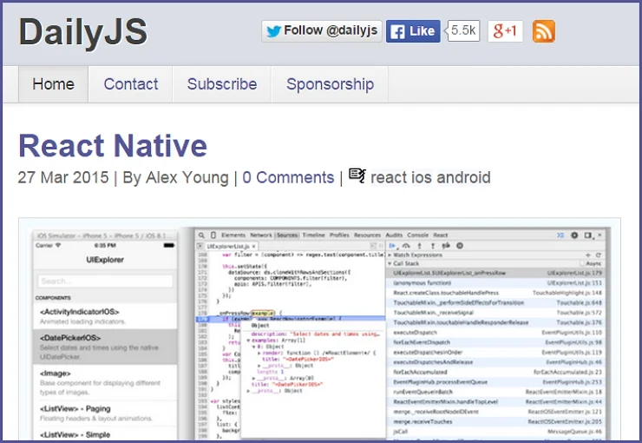Select the react tag
This screenshot has height=443, width=642.
[389, 178]
